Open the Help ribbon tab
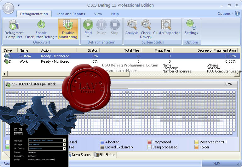Viewport: 242px width, 167px height. click(115, 14)
